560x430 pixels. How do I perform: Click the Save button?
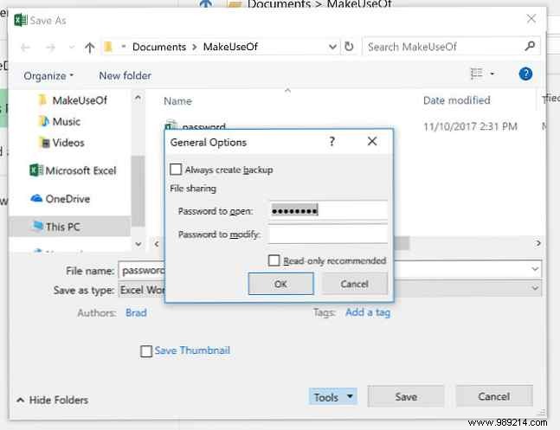point(406,396)
